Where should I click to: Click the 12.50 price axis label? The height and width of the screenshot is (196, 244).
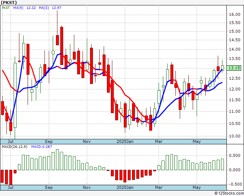tap(235, 78)
